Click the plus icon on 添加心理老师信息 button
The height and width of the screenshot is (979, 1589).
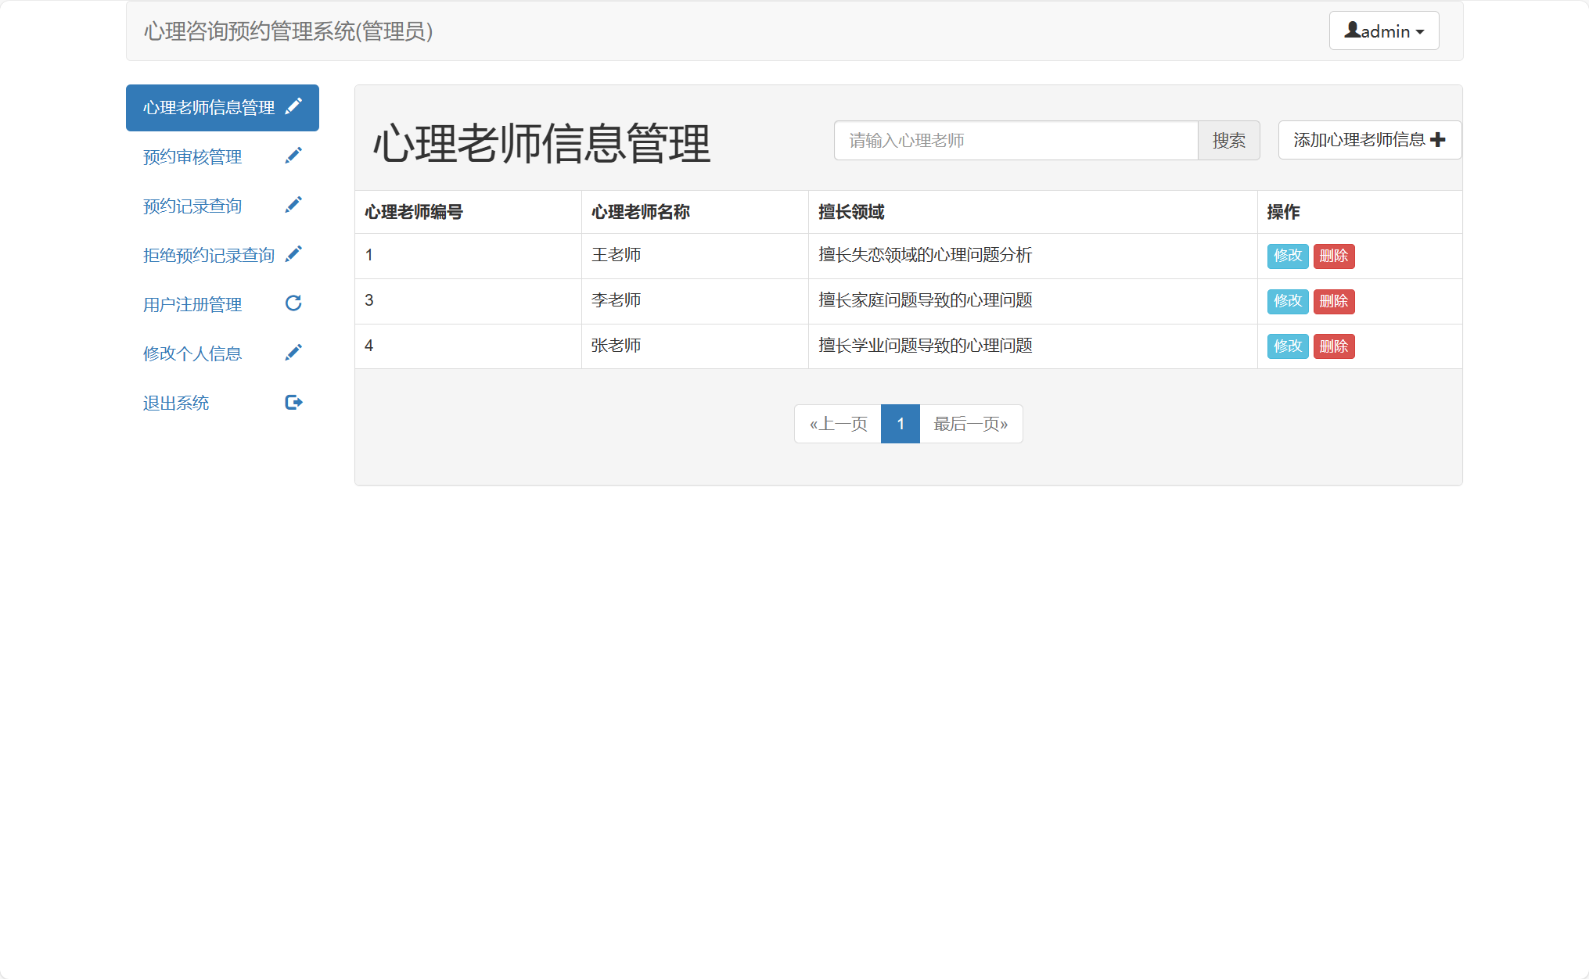point(1439,138)
